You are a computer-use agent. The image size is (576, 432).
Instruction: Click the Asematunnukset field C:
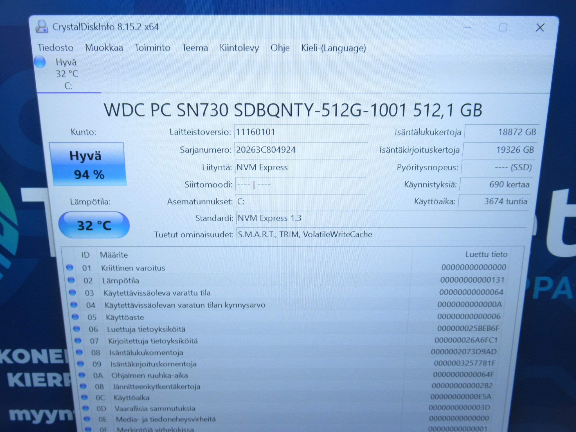pos(300,201)
